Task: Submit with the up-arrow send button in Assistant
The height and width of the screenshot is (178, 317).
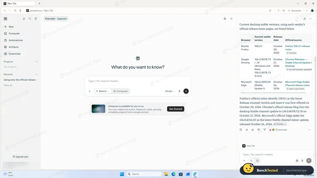Action: coord(309,161)
